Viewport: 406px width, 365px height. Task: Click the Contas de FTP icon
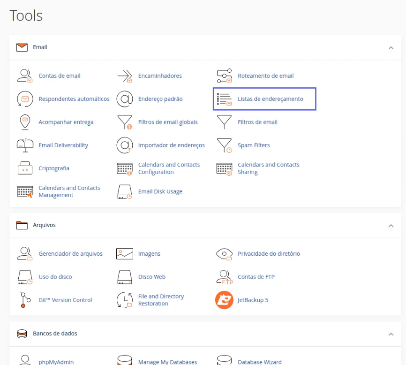coord(225,277)
